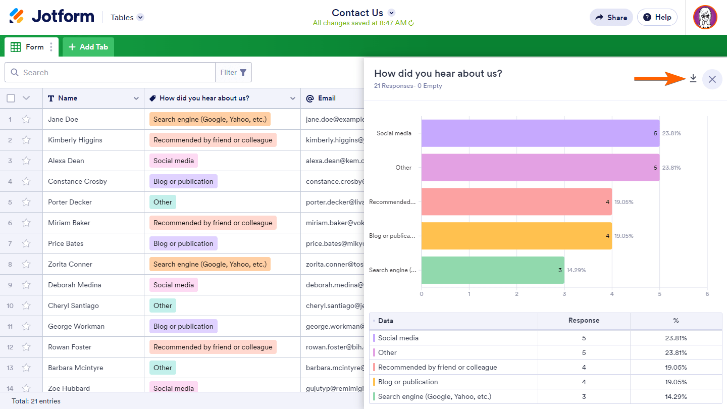Click the Share button
The height and width of the screenshot is (409, 727).
pos(611,17)
